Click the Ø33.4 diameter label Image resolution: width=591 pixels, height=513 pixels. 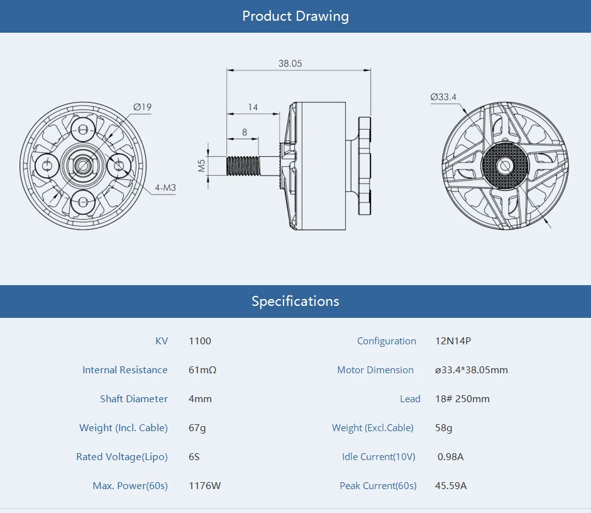pos(443,97)
